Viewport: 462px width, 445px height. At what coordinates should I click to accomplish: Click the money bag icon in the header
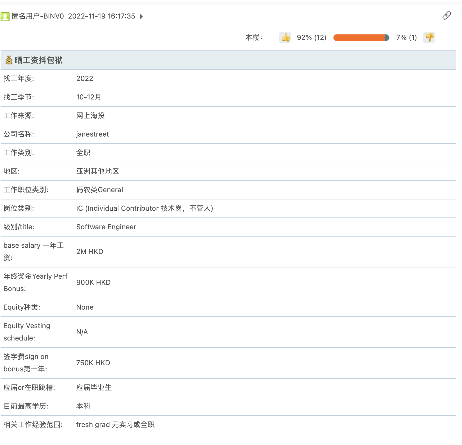[x=9, y=60]
